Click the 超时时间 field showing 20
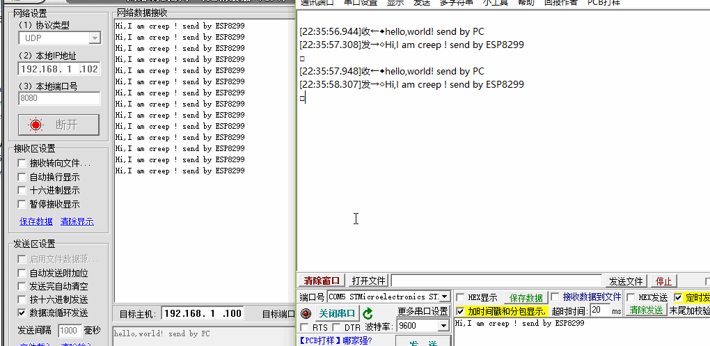The image size is (710, 346). (x=601, y=310)
